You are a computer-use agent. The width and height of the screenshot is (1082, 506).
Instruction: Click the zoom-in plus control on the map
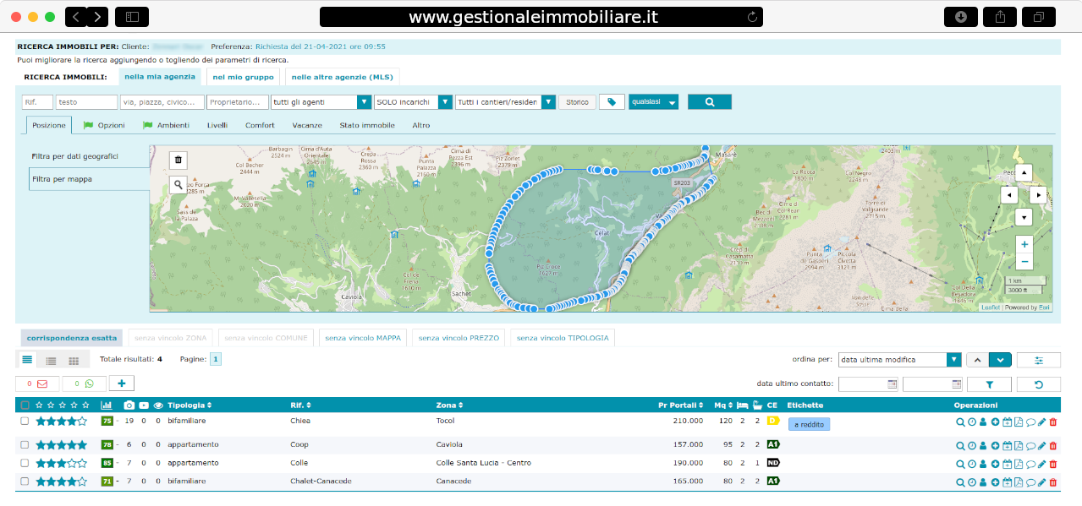point(1024,243)
